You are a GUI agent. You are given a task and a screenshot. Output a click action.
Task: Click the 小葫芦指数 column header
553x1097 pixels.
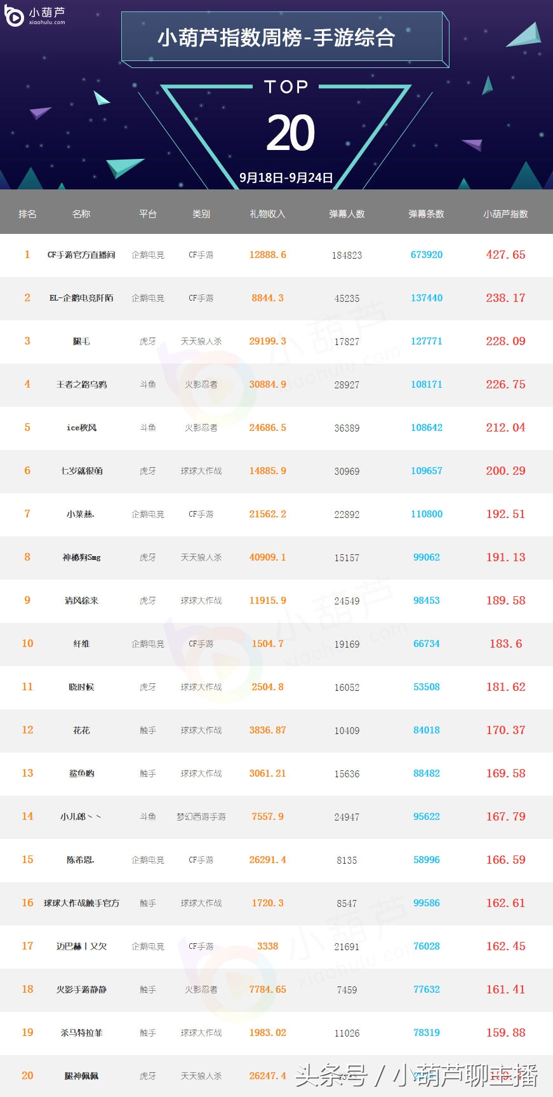[505, 214]
